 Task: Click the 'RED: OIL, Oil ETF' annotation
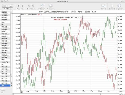[60, 20]
